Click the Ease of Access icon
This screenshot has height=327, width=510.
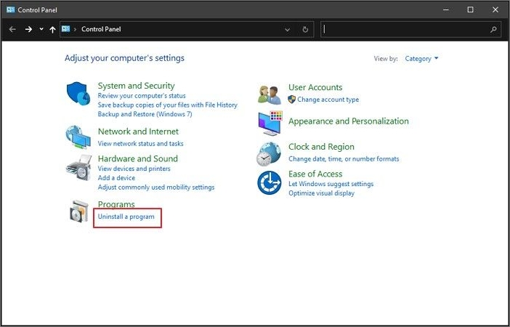pos(270,183)
